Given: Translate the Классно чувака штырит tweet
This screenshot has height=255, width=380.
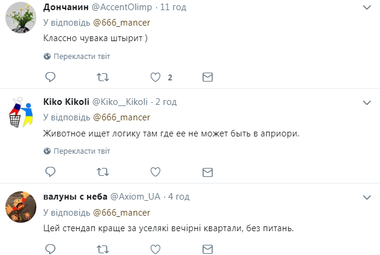Looking at the screenshot, I should (77, 57).
